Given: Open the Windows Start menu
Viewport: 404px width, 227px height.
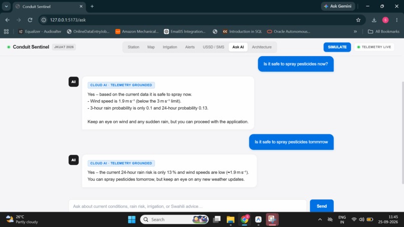Looking at the screenshot, I should coord(132,219).
